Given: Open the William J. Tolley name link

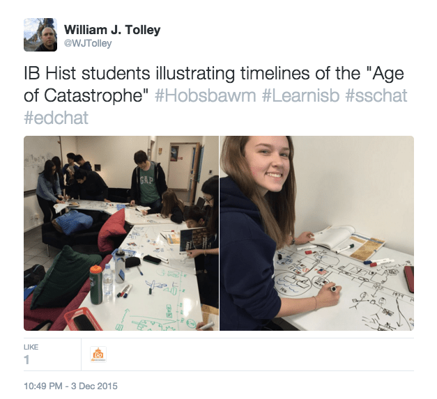Looking at the screenshot, I should [x=112, y=30].
